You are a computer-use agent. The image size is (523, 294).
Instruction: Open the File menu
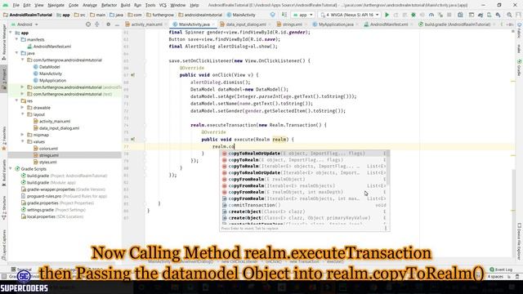pyautogui.click(x=16, y=6)
